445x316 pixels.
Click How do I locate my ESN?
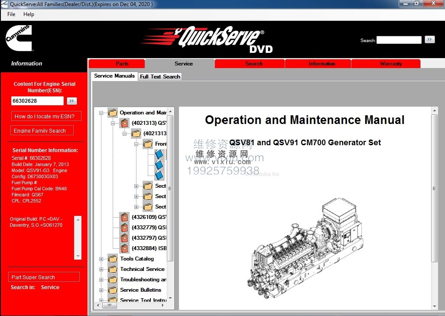pos(46,116)
